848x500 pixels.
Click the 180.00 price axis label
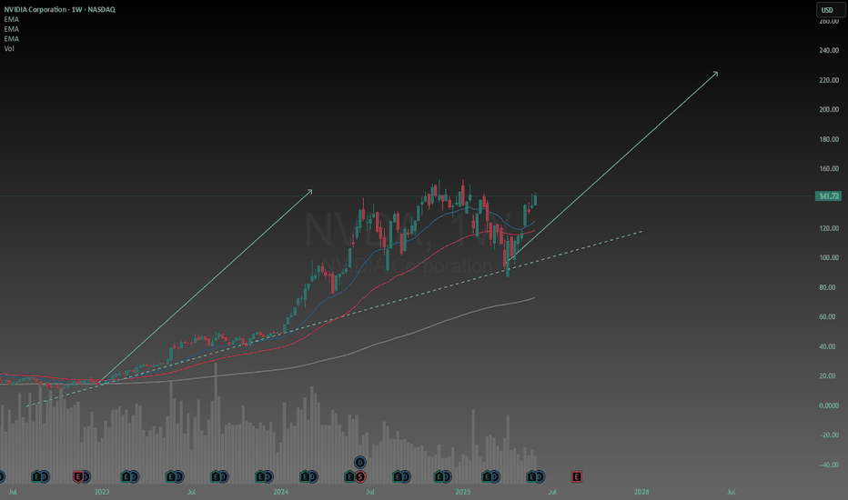click(x=829, y=139)
